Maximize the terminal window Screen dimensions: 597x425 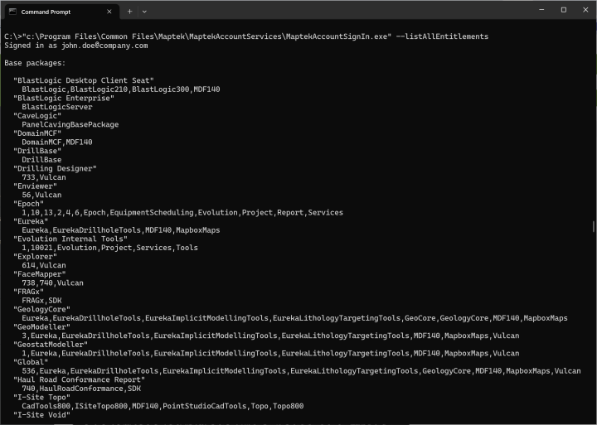pyautogui.click(x=564, y=10)
